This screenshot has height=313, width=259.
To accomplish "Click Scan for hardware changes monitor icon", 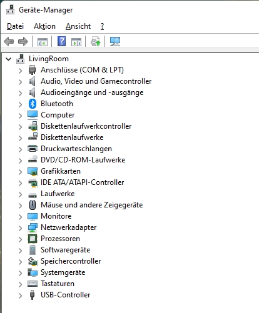I will coord(115,41).
